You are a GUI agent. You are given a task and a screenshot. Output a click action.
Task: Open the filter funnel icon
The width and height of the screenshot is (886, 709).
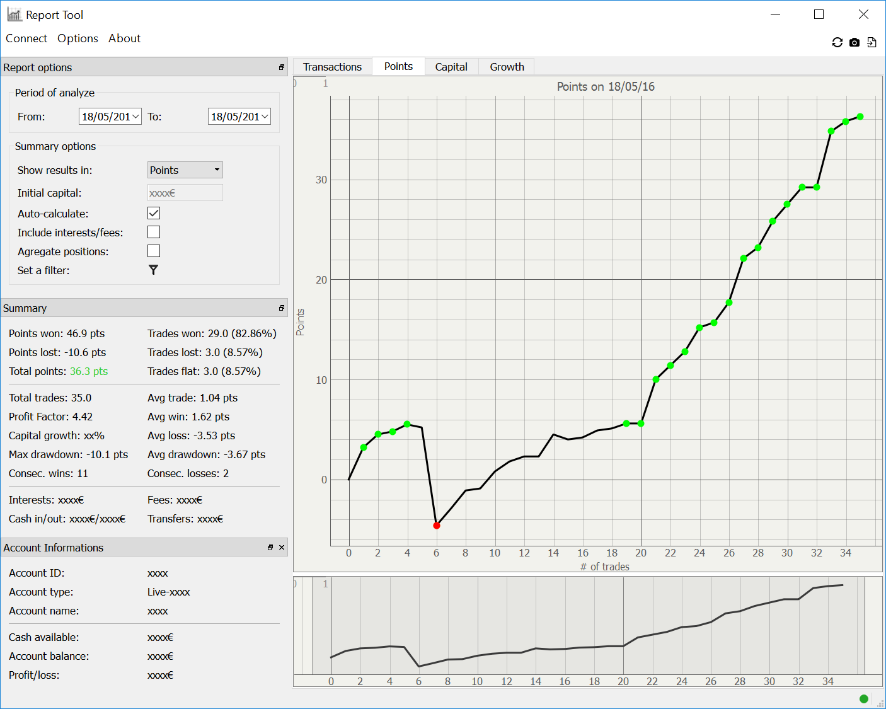pyautogui.click(x=153, y=270)
